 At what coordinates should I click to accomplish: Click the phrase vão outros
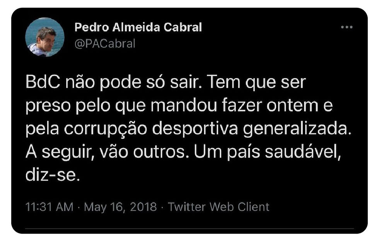[x=144, y=153]
